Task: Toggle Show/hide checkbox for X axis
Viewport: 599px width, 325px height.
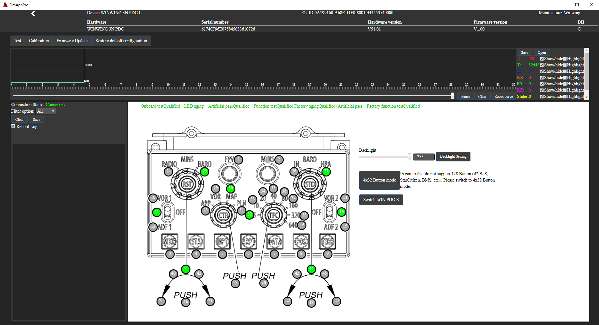Action: [542, 59]
